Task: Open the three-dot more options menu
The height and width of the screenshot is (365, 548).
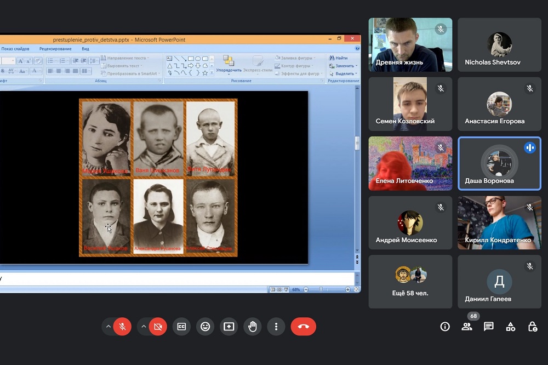Action: (x=276, y=327)
